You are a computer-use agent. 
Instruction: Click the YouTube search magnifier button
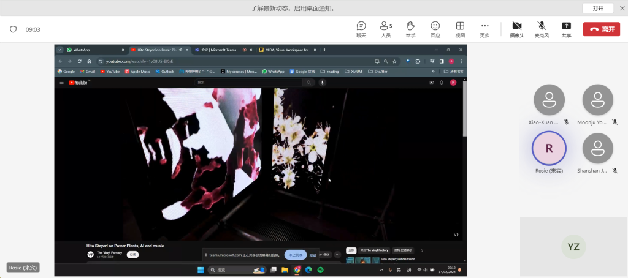pyautogui.click(x=309, y=83)
